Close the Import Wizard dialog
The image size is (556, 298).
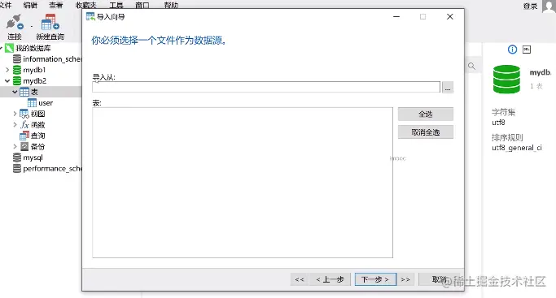tap(450, 16)
